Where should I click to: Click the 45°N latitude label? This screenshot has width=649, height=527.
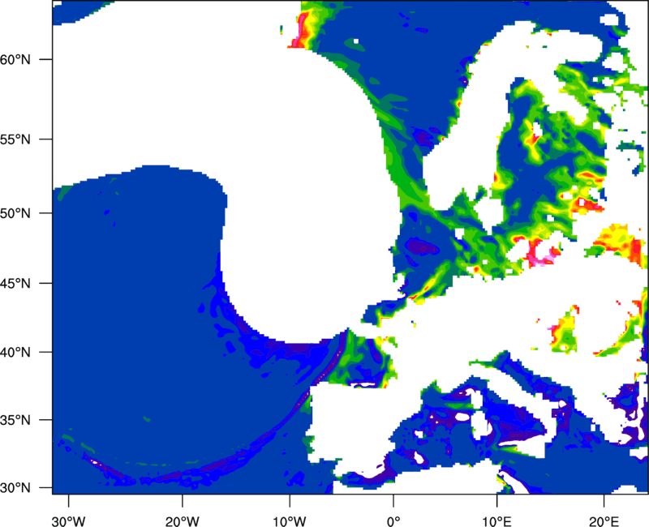tap(15, 283)
